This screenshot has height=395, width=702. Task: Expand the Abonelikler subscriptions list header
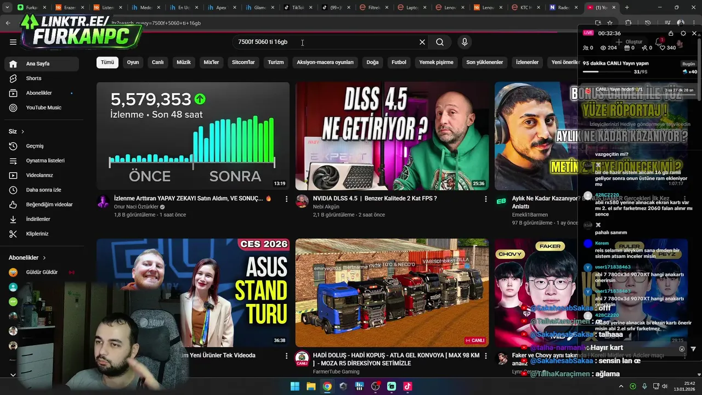(27, 258)
